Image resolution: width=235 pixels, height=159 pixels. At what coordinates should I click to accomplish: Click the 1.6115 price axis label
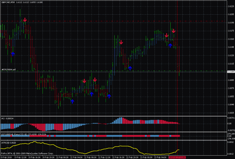pos(231,64)
